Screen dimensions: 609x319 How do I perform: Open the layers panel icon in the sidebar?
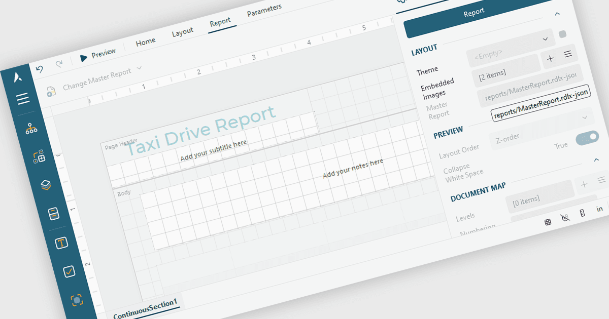pyautogui.click(x=47, y=185)
